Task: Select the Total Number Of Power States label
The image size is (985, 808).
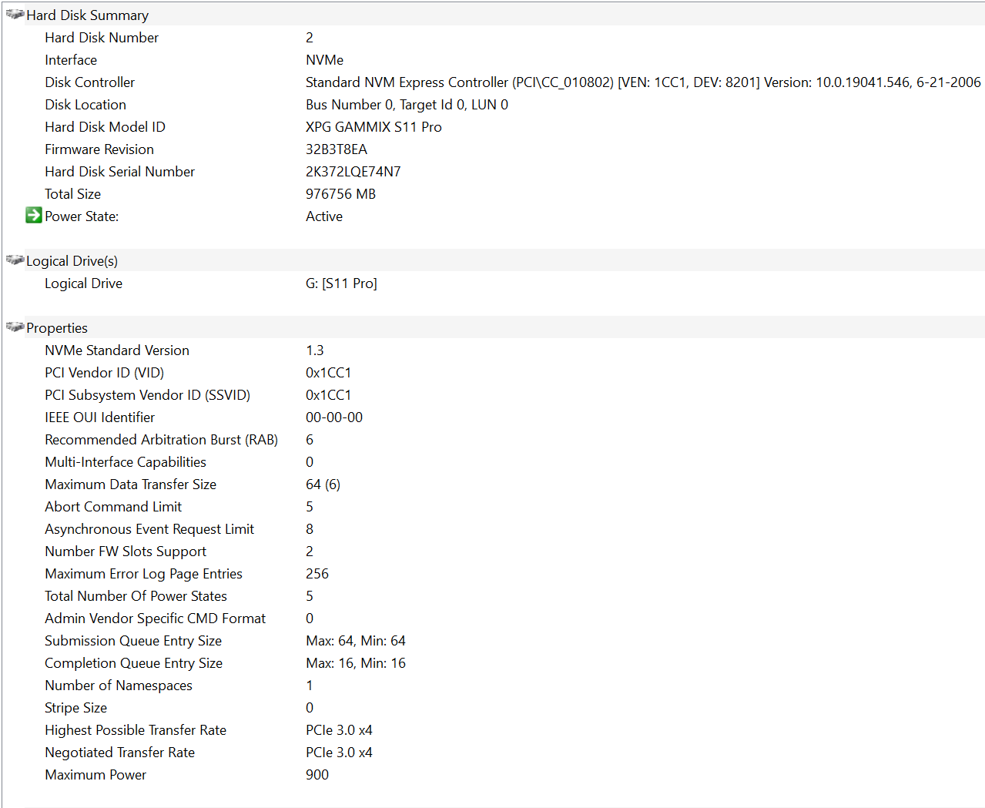Action: pos(136,596)
